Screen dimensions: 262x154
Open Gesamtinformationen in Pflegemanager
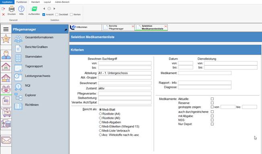39,37
